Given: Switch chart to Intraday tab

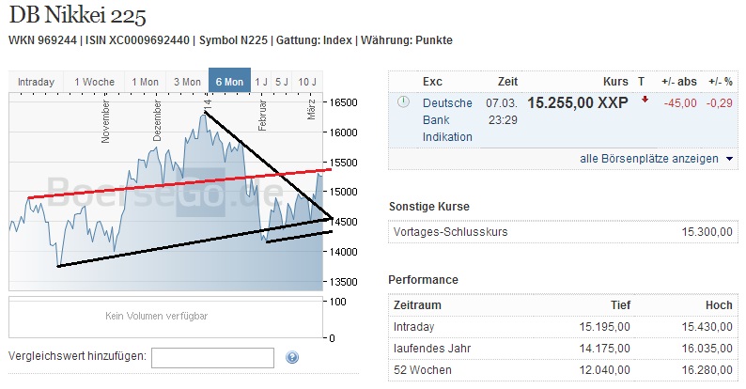Looking at the screenshot, I should 36,82.
